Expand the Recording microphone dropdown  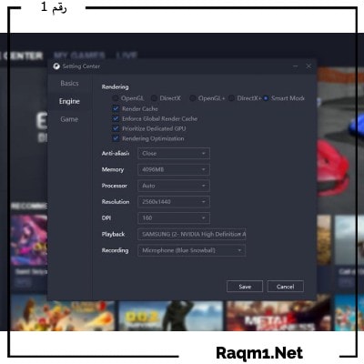[x=192, y=250]
